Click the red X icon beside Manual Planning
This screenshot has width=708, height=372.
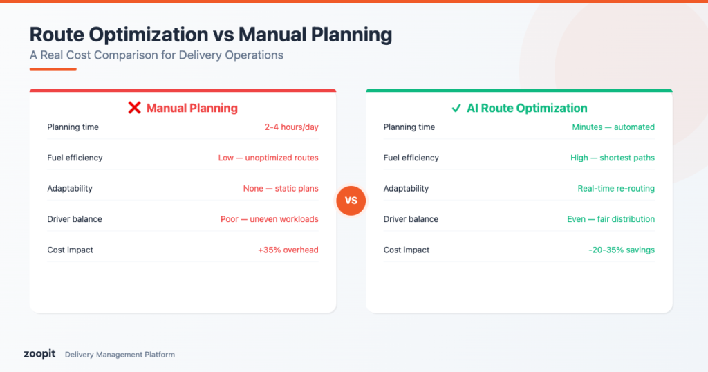pos(134,108)
